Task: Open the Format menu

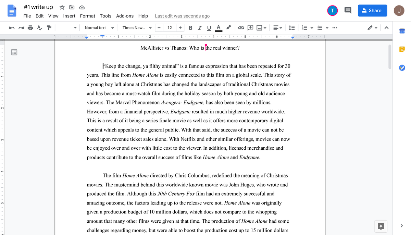Action: (x=87, y=16)
